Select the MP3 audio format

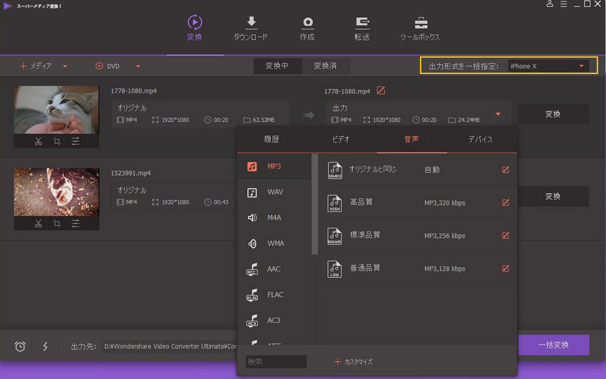pyautogui.click(x=274, y=167)
